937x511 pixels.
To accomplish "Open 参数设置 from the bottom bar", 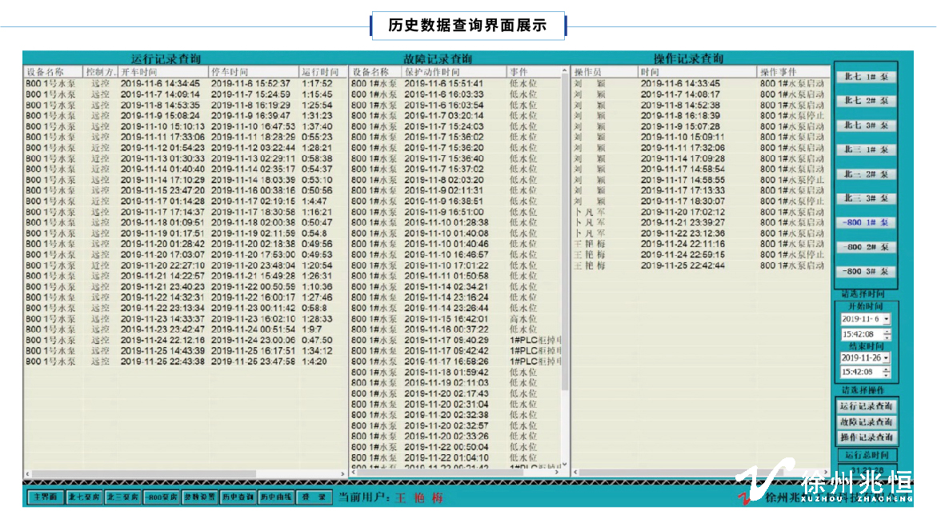I will [x=199, y=497].
